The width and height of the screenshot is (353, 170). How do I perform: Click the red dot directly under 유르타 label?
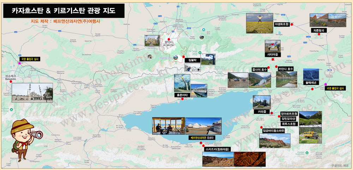pos(201,143)
